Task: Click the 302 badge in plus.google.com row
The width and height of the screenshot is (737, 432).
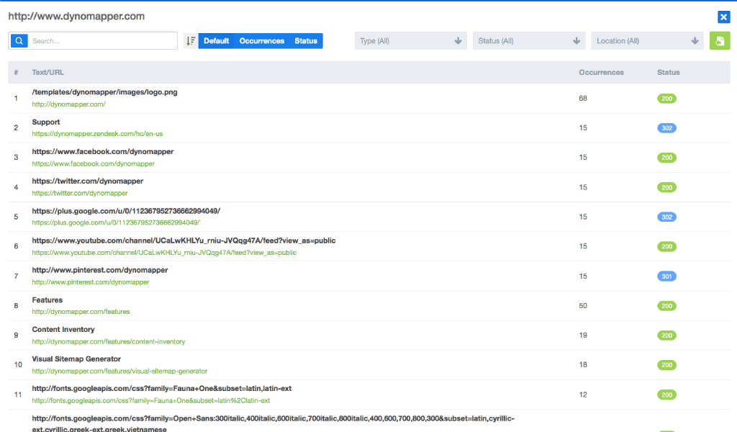Action: (666, 217)
